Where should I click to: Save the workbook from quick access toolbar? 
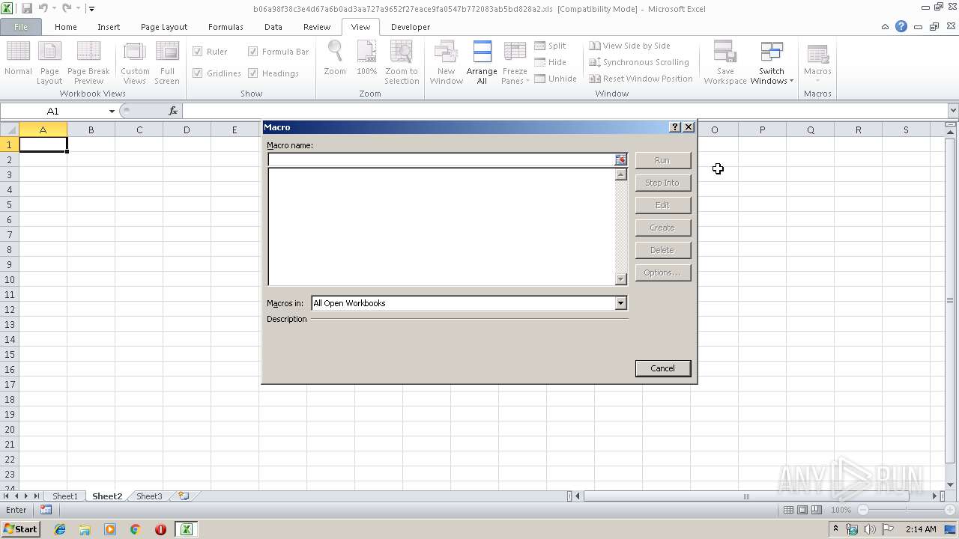pyautogui.click(x=27, y=9)
